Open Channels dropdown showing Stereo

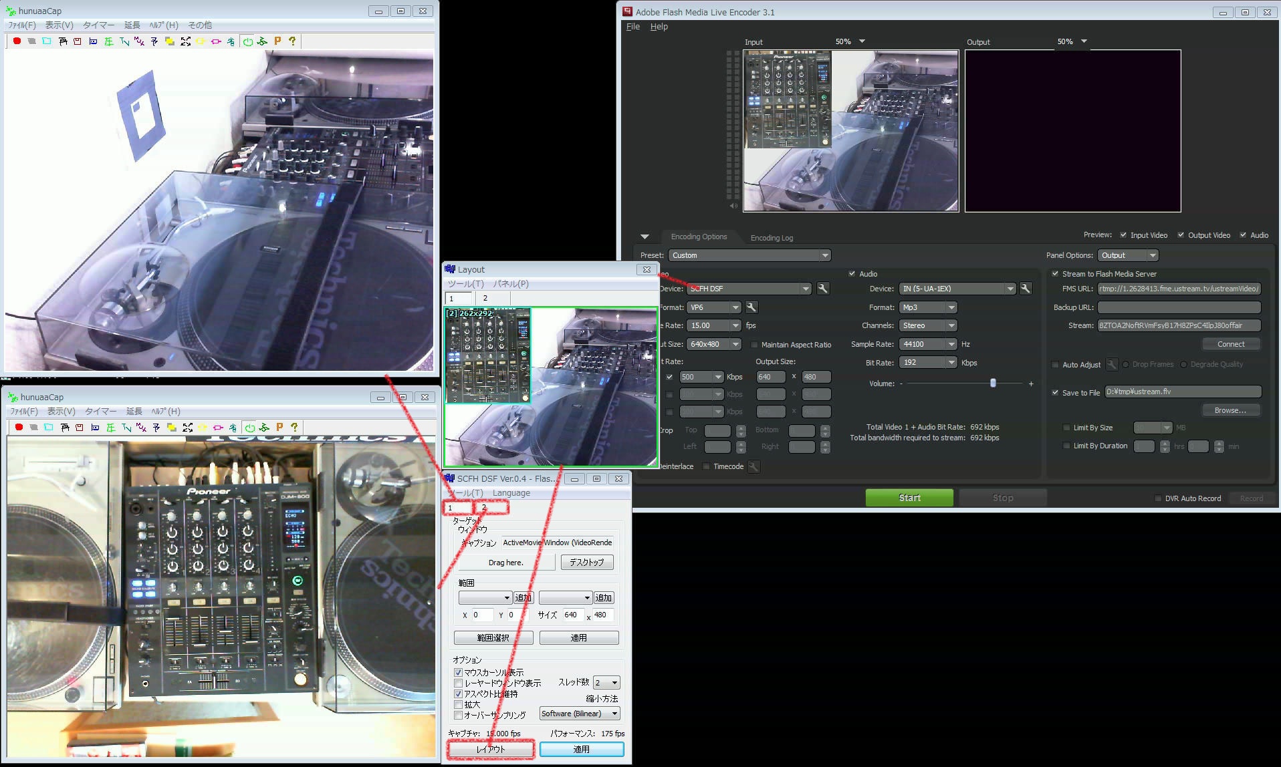pyautogui.click(x=928, y=325)
